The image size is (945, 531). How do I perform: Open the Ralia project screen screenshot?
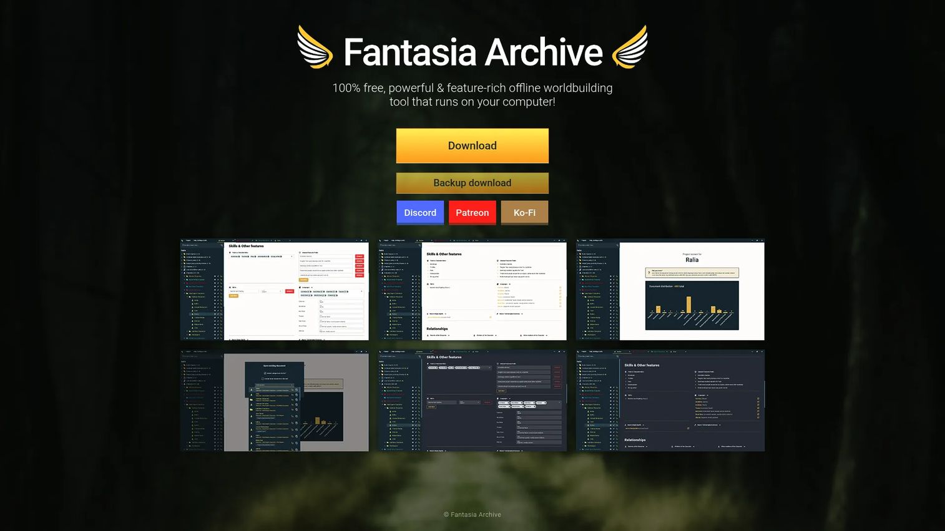(670, 289)
